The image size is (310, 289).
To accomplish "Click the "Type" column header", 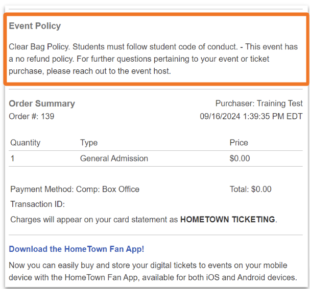I will coord(89,143).
